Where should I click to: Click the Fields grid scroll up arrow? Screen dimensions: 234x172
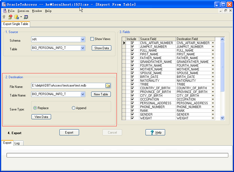222,40
